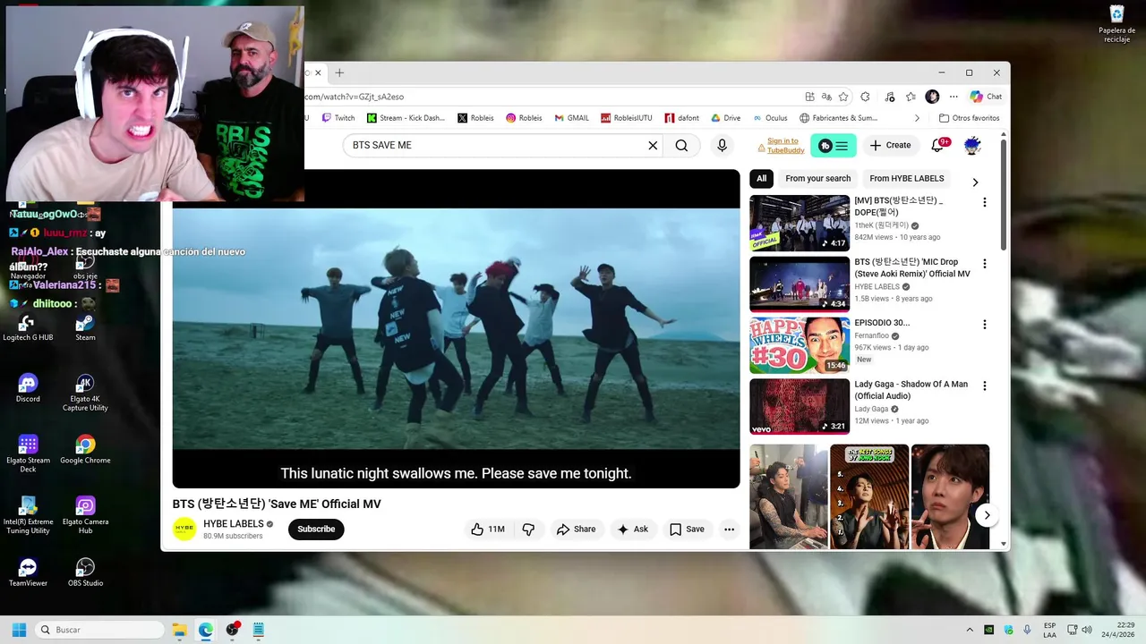Open Elgato Stream Deck shortcut

[28, 453]
